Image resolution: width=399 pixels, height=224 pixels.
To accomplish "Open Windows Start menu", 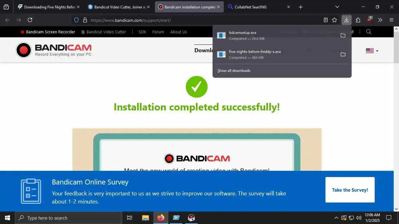I will (x=7, y=218).
